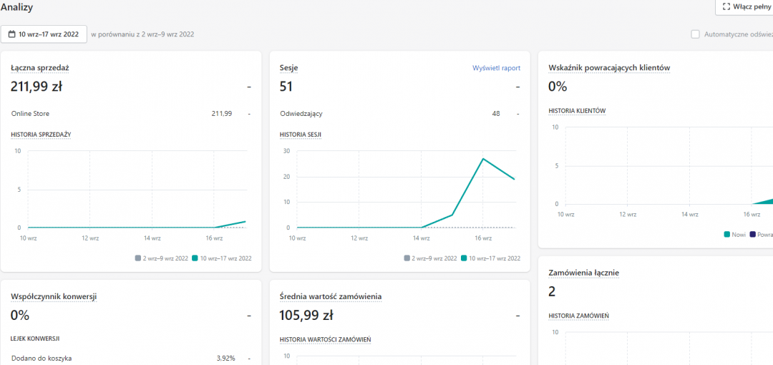The height and width of the screenshot is (365, 773).
Task: Click the "HISTORIA SPRZEDAŻY" label
Action: point(41,134)
